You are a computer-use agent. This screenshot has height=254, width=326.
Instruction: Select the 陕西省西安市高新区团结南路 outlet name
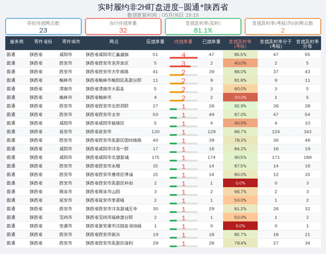pyautogui.click(x=113, y=140)
